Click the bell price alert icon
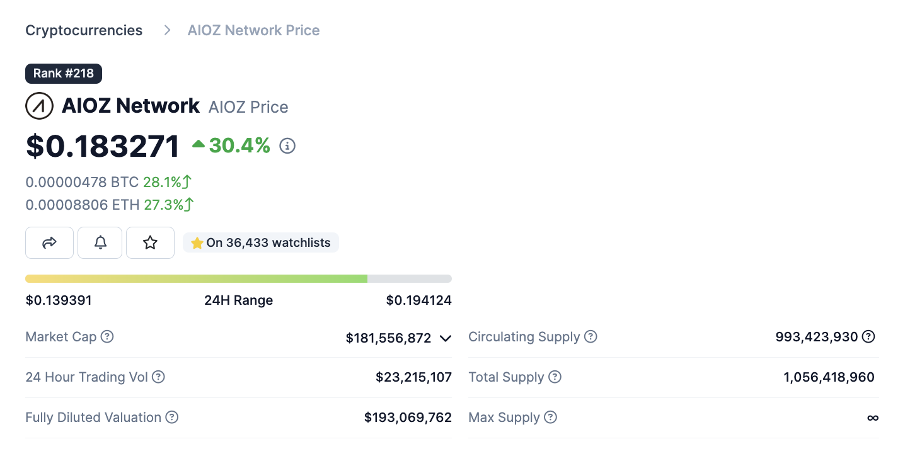This screenshot has height=461, width=905. click(x=100, y=242)
